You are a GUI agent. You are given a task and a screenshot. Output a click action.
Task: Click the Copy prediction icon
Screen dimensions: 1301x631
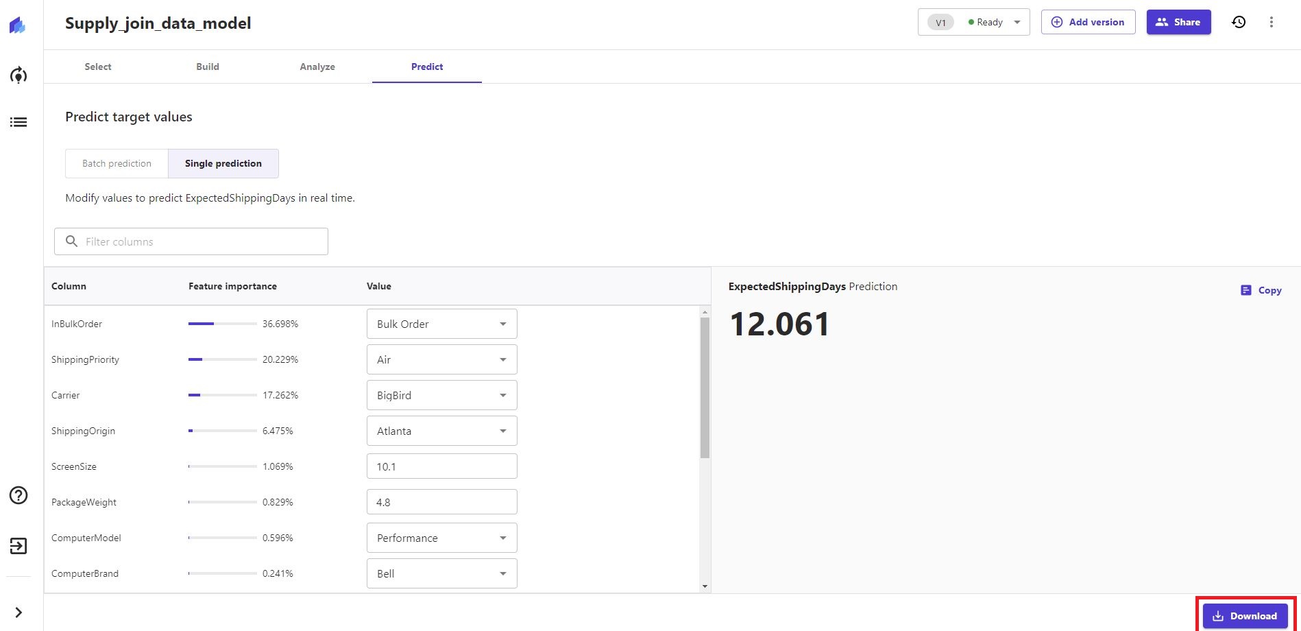pos(1246,290)
